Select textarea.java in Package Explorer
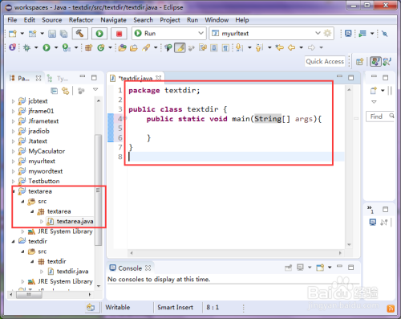 [x=75, y=222]
